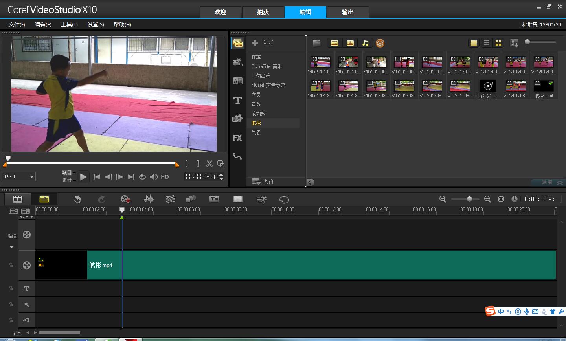Click 添加 to add a folder
The height and width of the screenshot is (341, 566).
(x=263, y=42)
